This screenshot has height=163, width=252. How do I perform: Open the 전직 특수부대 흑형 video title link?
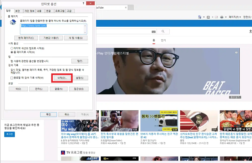[x=119, y=136]
